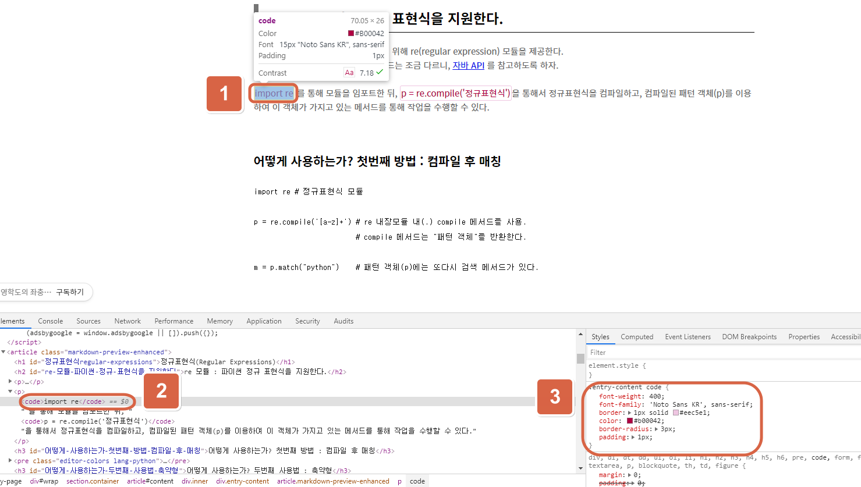Image resolution: width=861 pixels, height=487 pixels.
Task: Select the h1 정규표현식 DOM row
Action: coord(154,362)
